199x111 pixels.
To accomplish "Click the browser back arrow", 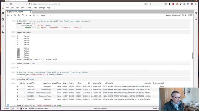I will [3, 4].
